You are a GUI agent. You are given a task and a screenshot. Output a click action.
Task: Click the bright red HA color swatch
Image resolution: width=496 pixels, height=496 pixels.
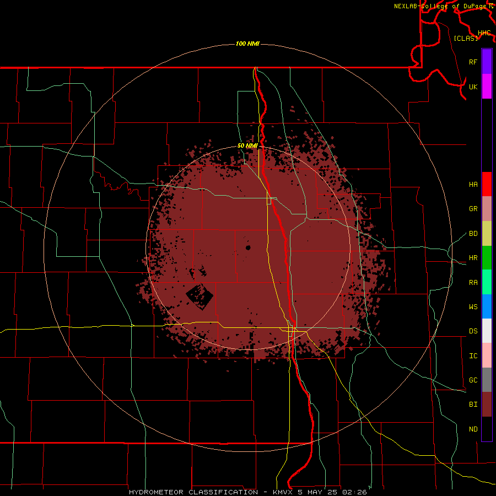click(487, 184)
